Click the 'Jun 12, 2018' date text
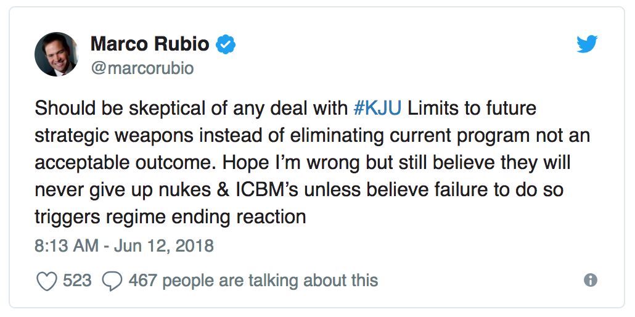This screenshot has height=317, width=635. [x=163, y=245]
